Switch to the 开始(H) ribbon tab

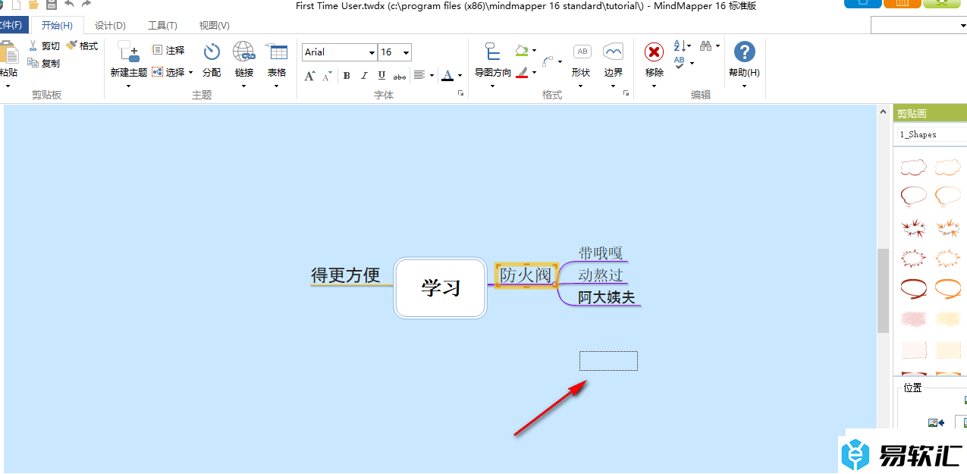point(57,26)
